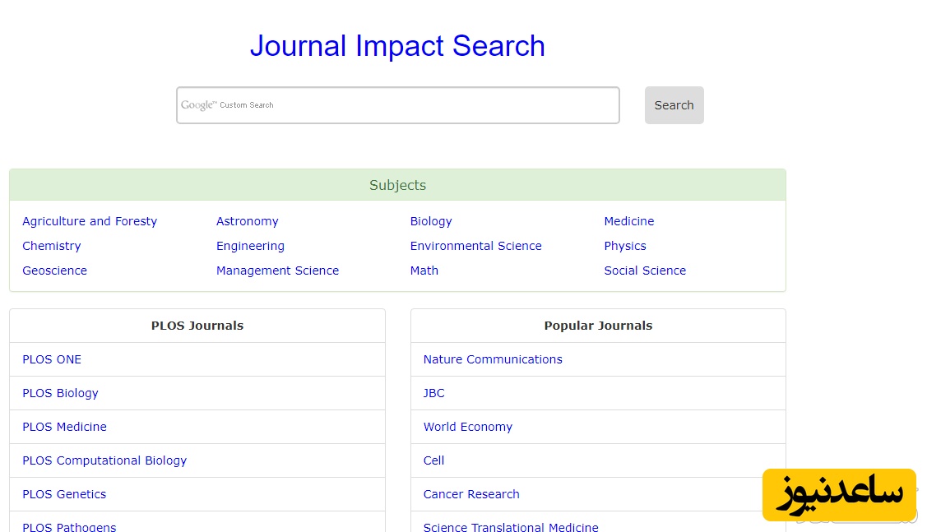This screenshot has height=532, width=927.
Task: Select the Astronomy subject link
Action: coord(247,221)
